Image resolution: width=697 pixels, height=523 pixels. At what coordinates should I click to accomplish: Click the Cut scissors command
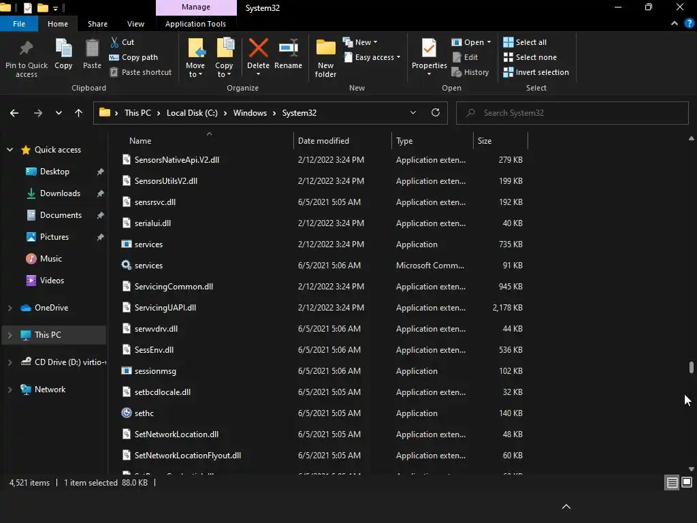click(122, 42)
